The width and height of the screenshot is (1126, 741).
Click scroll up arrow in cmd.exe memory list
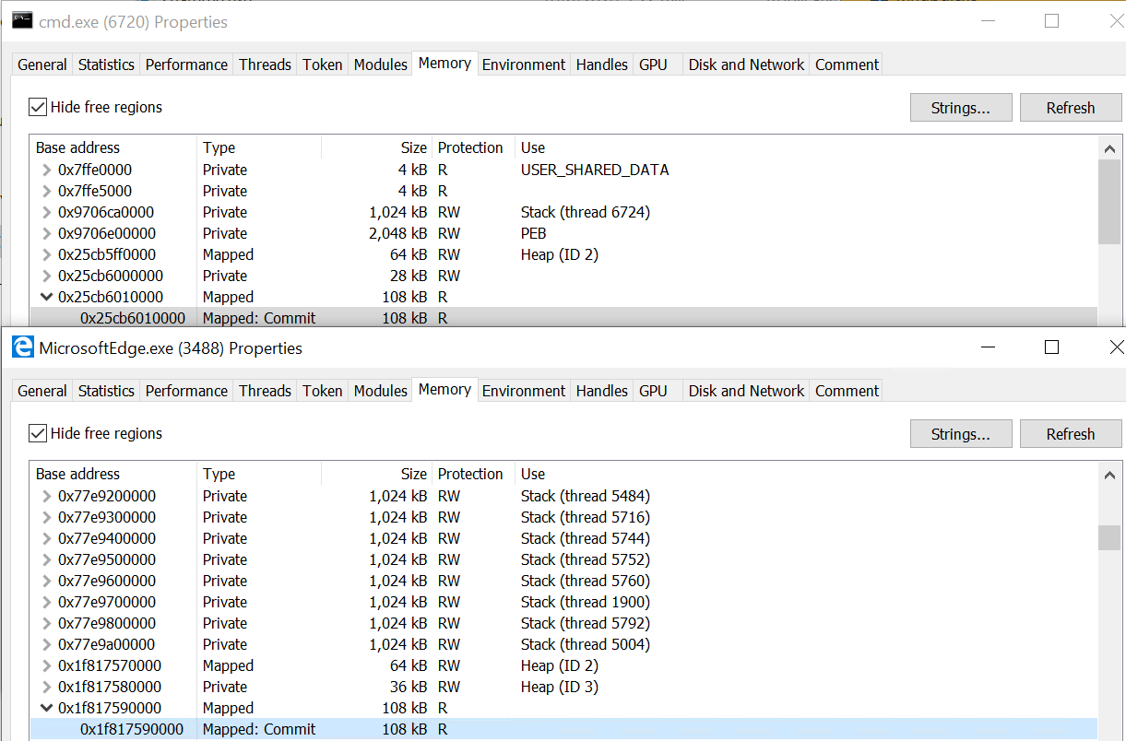coord(1109,148)
